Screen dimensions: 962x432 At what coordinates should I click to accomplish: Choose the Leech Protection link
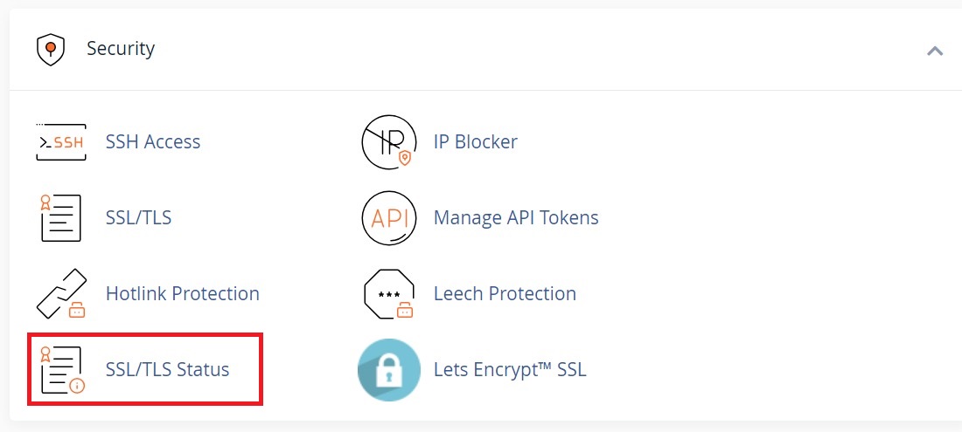(505, 294)
